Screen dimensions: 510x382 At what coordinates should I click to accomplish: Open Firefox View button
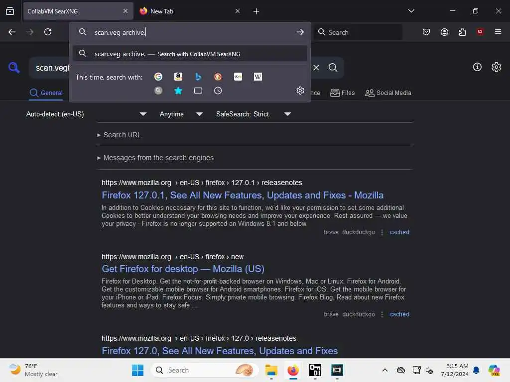pyautogui.click(x=10, y=11)
